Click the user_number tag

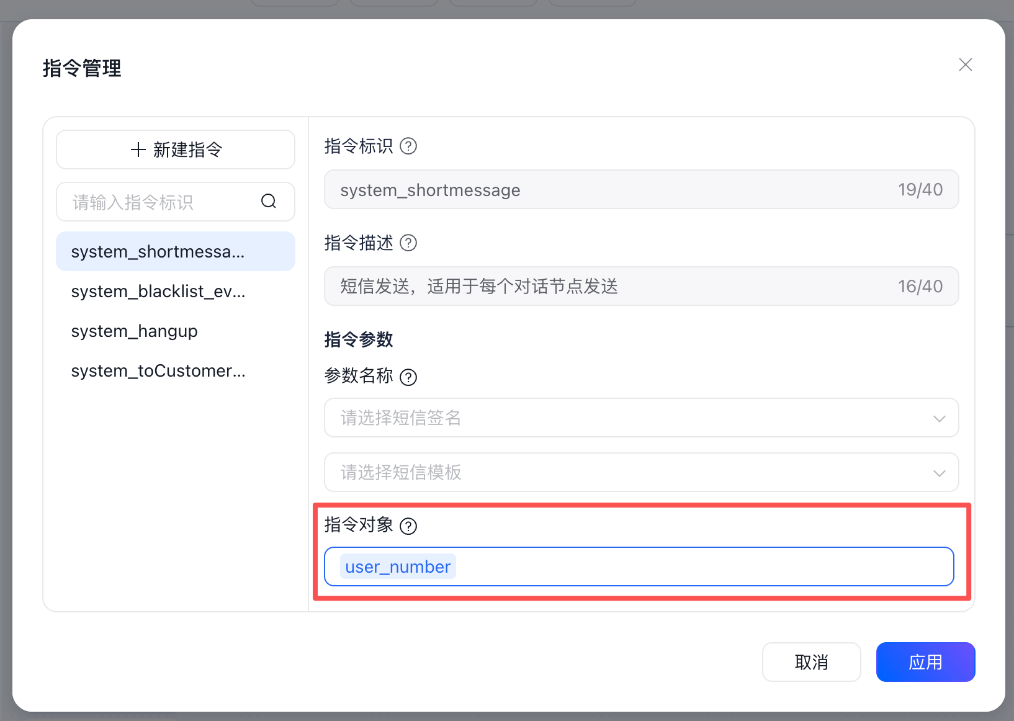tap(398, 566)
